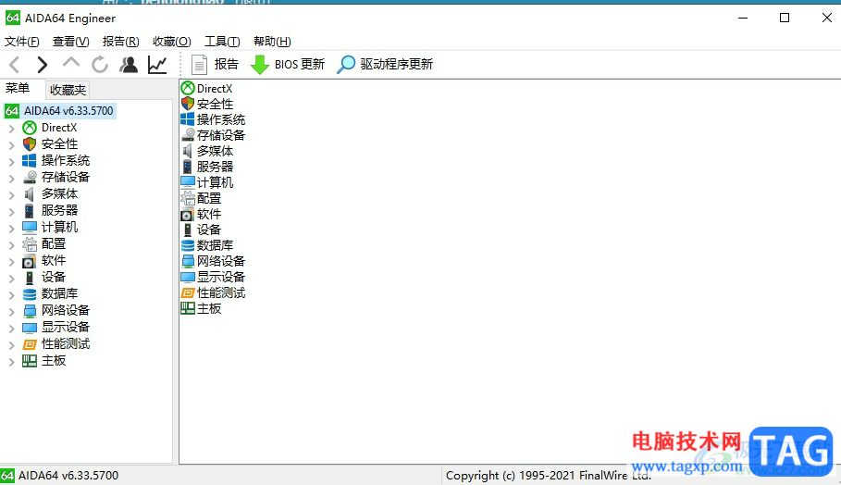Expand the 配置 tree node
Viewport: 841px width, 485px height.
click(11, 244)
